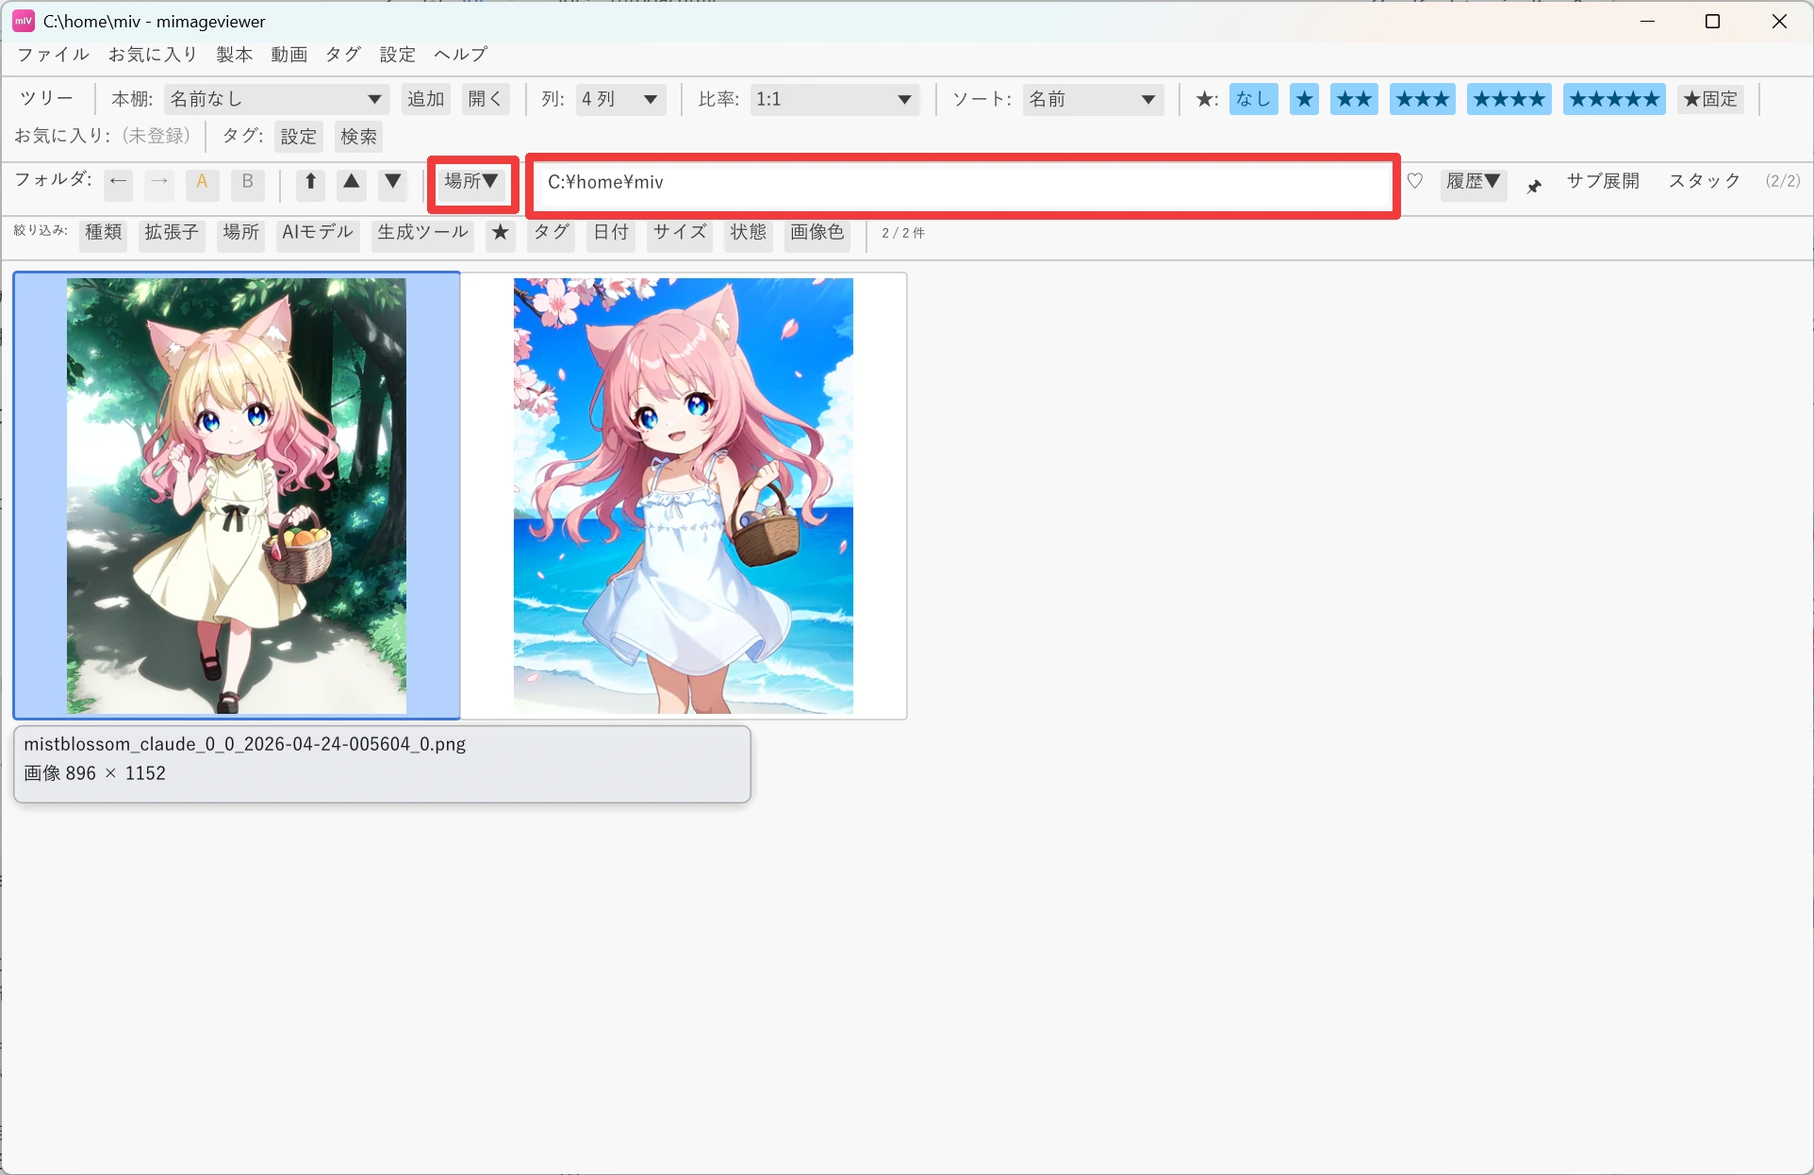Image resolution: width=1814 pixels, height=1175 pixels.
Task: Open the 設定 menu in the menu bar
Action: (x=398, y=55)
